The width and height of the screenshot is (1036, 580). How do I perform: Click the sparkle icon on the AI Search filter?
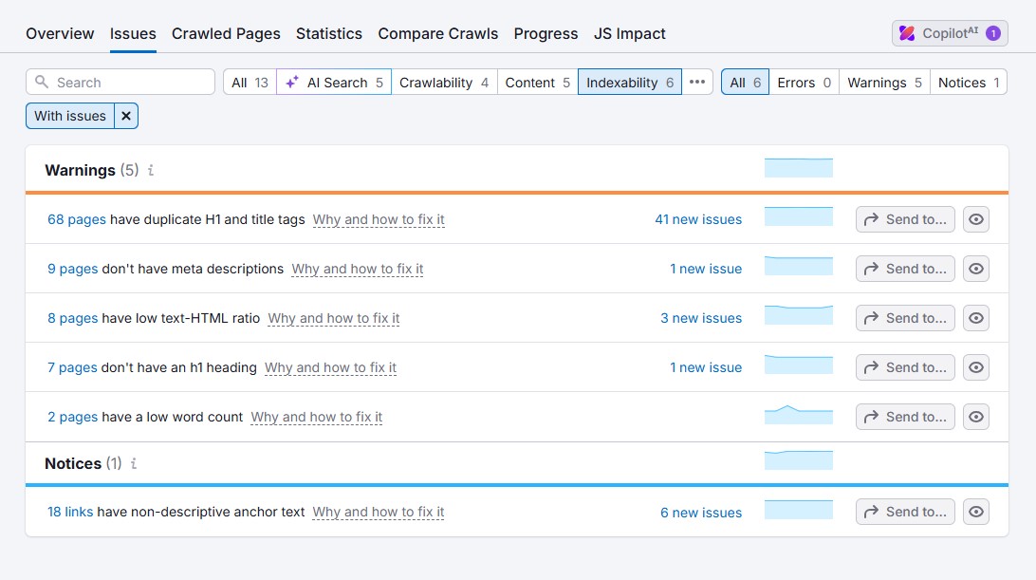[x=294, y=82]
